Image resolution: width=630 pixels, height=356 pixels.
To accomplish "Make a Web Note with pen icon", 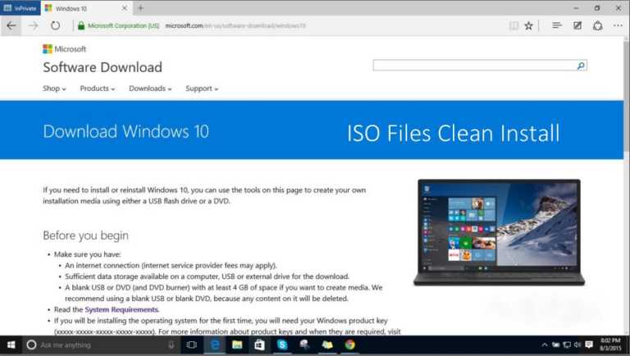I will click(577, 25).
